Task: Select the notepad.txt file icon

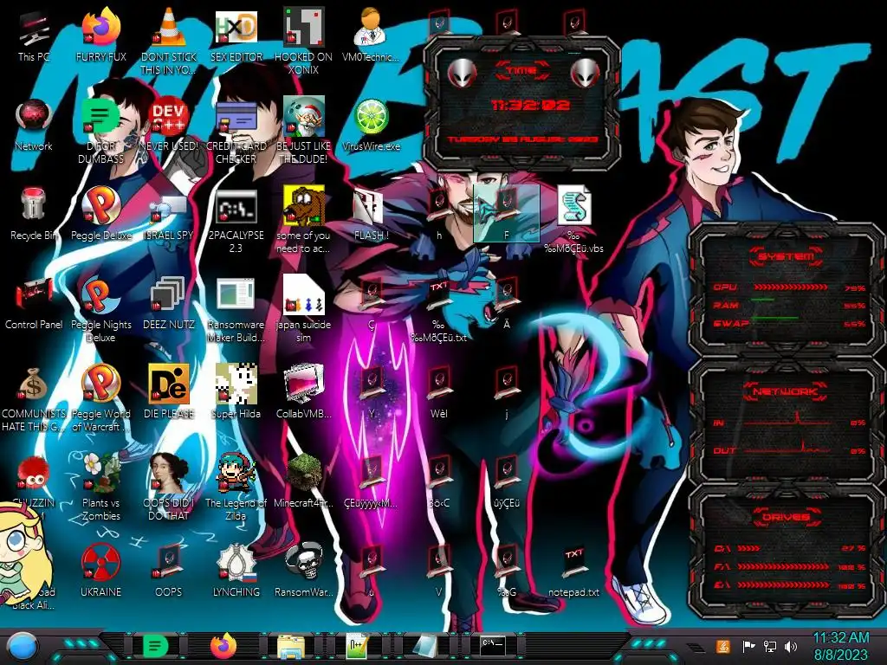Action: click(573, 571)
